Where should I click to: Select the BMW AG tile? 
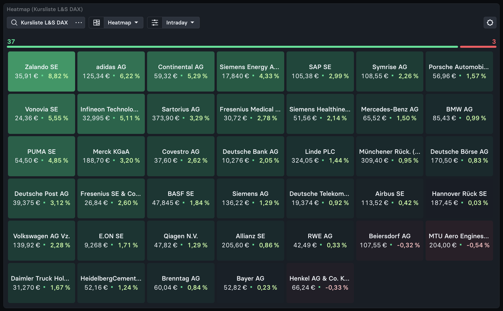click(459, 114)
